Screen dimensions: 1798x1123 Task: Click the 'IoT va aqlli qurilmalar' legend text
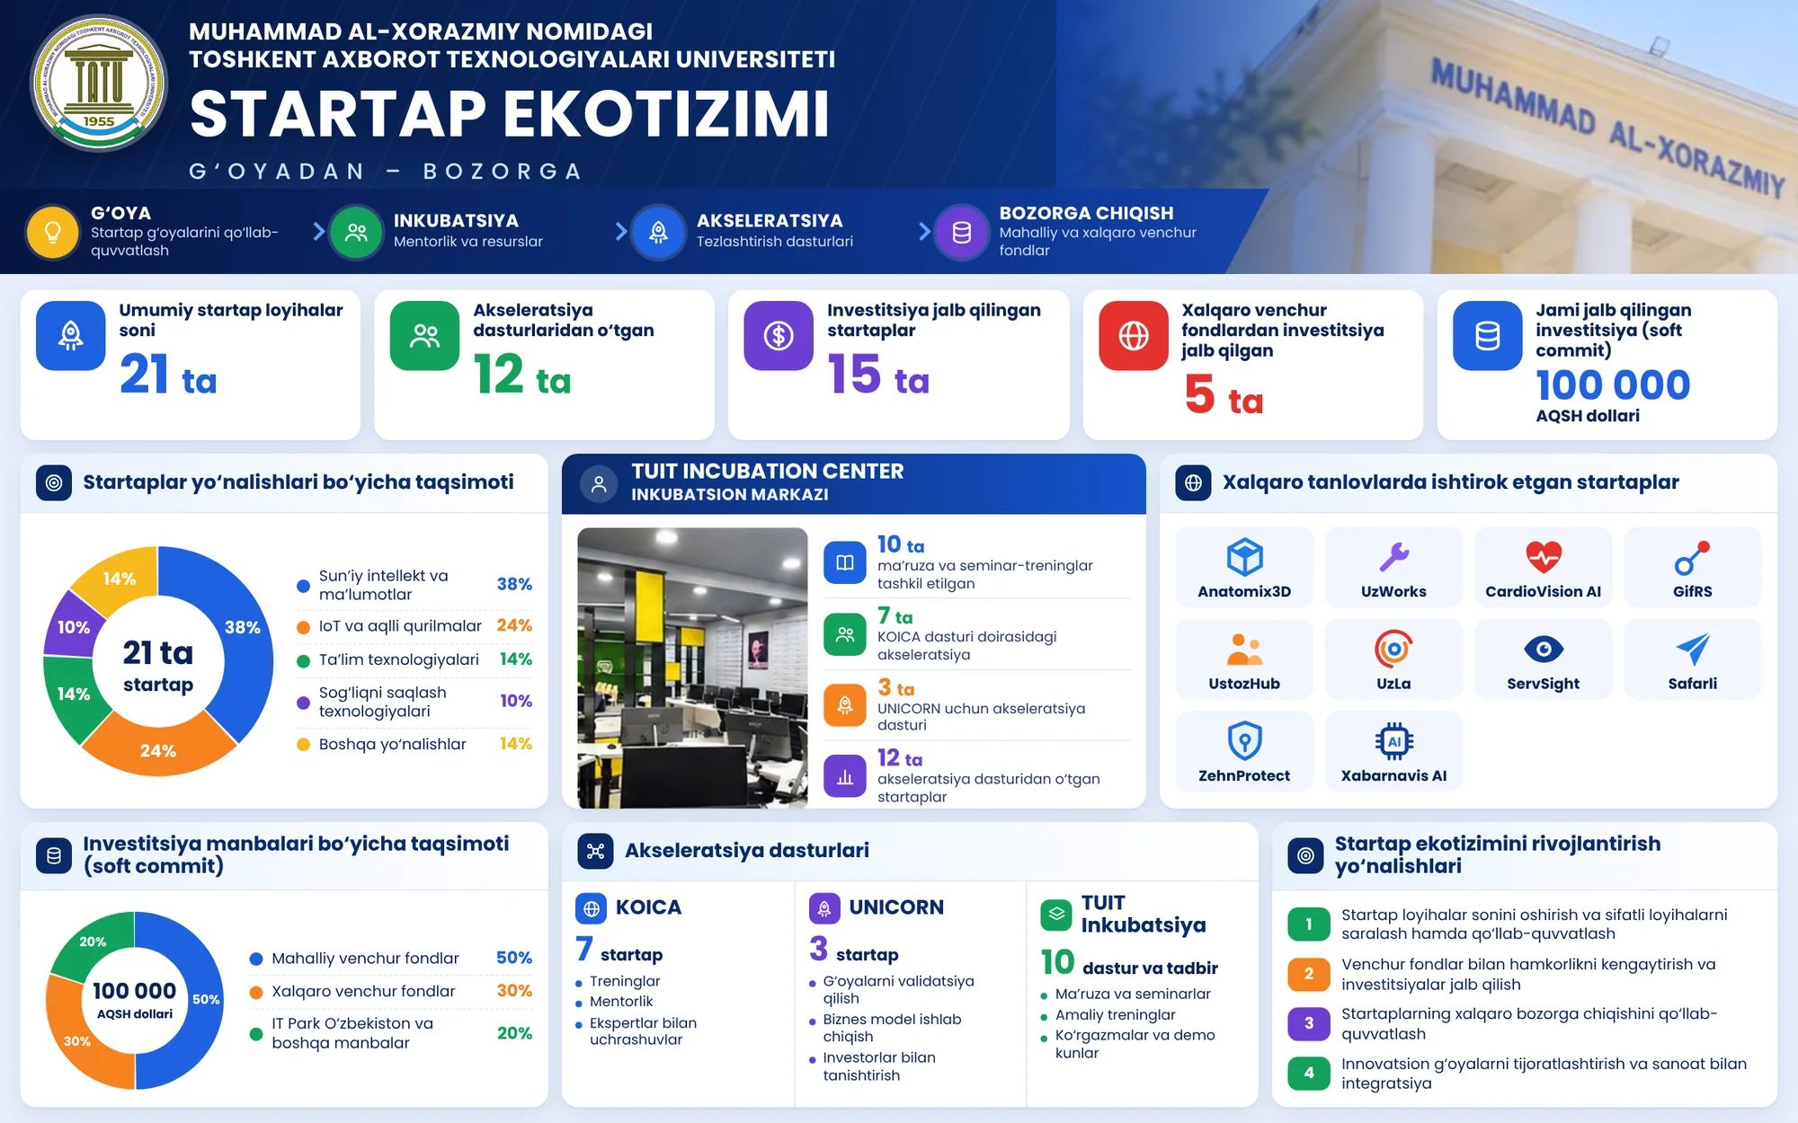point(400,626)
